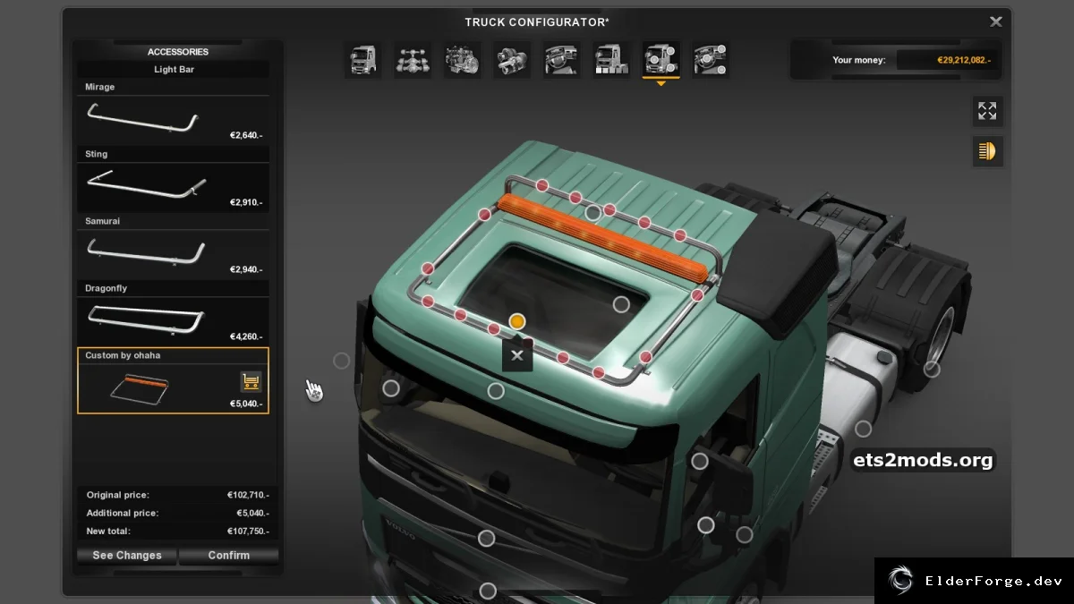
Task: Select the orange highlighted roof accessory node
Action: coord(516,321)
